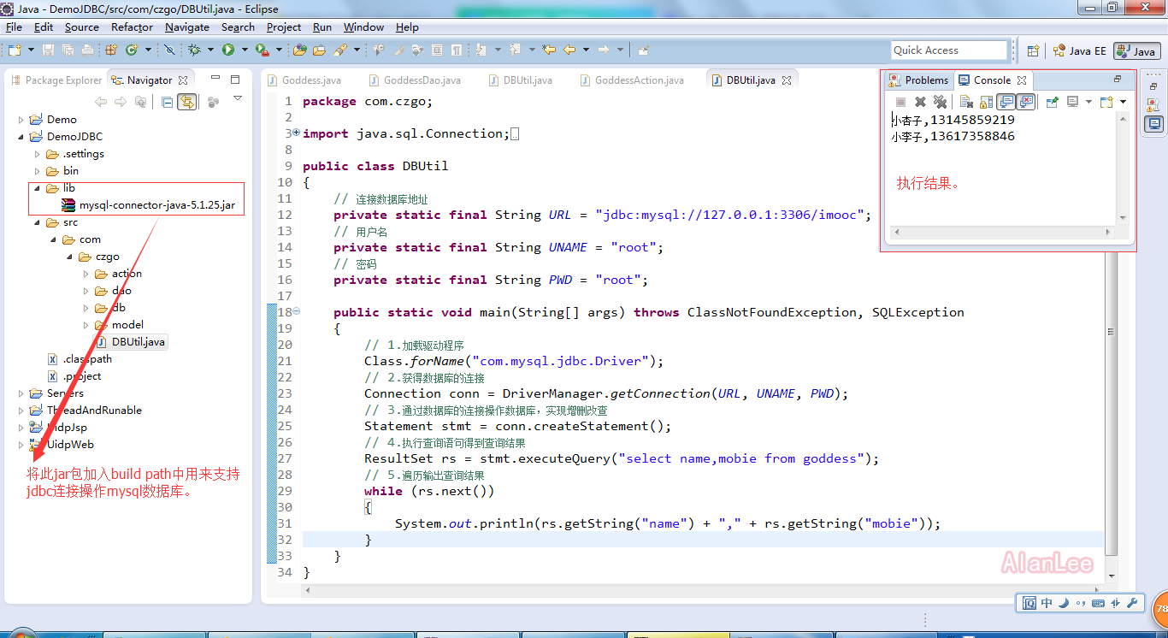Screen dimensions: 1168x638
Task: Click the Last Edit Location icon
Action: pos(548,50)
